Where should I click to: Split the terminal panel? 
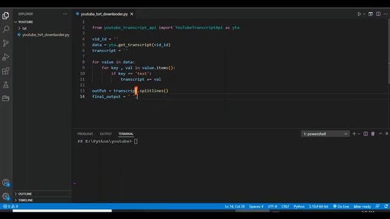coord(366,134)
